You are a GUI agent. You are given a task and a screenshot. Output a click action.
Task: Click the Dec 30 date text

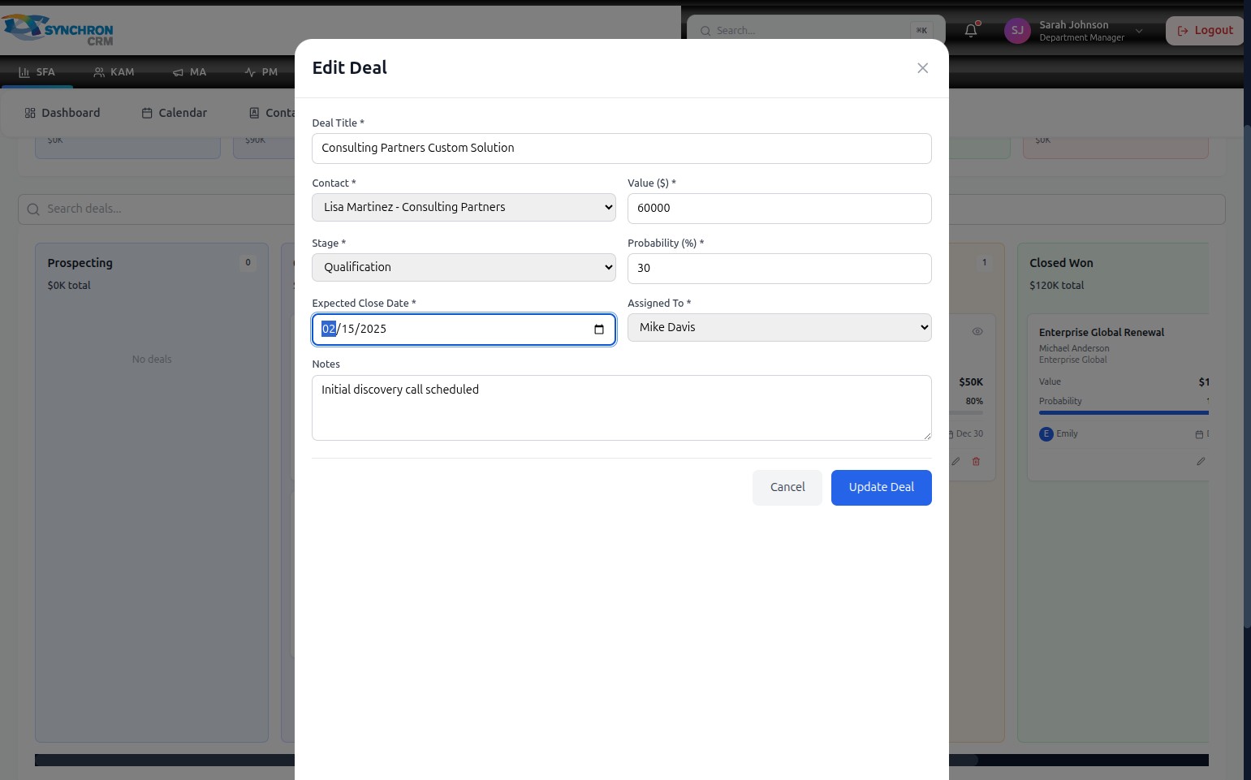point(969,434)
